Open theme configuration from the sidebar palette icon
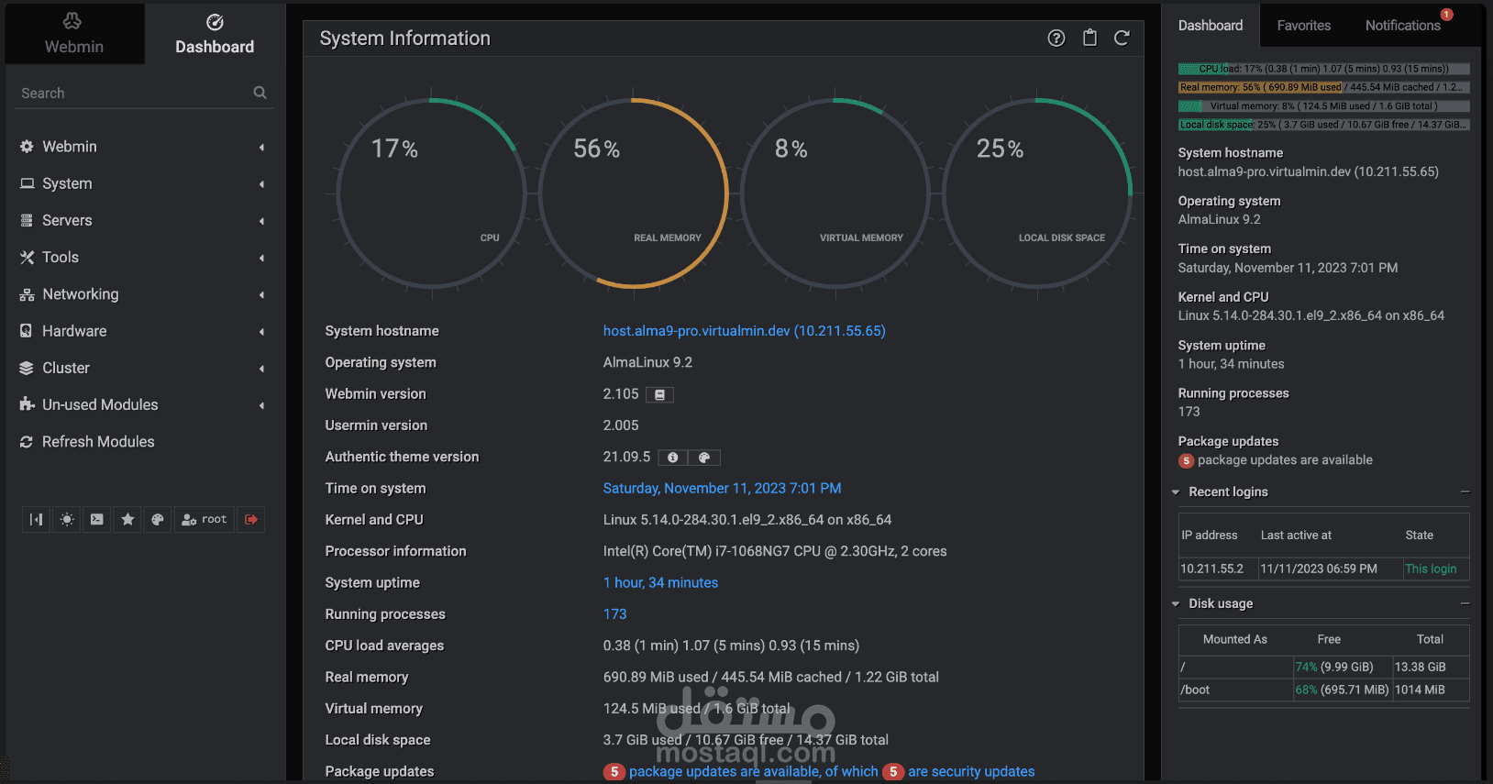The width and height of the screenshot is (1493, 784). pos(158,519)
